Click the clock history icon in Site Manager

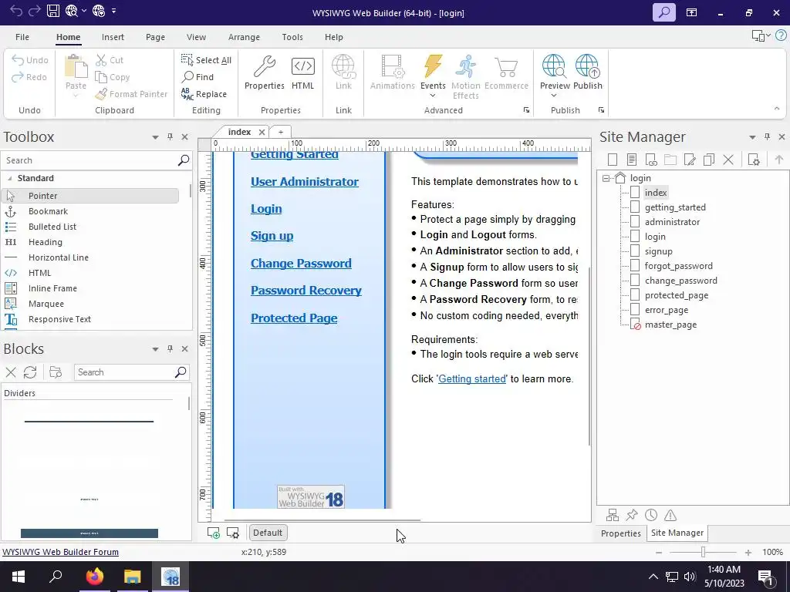coord(651,515)
